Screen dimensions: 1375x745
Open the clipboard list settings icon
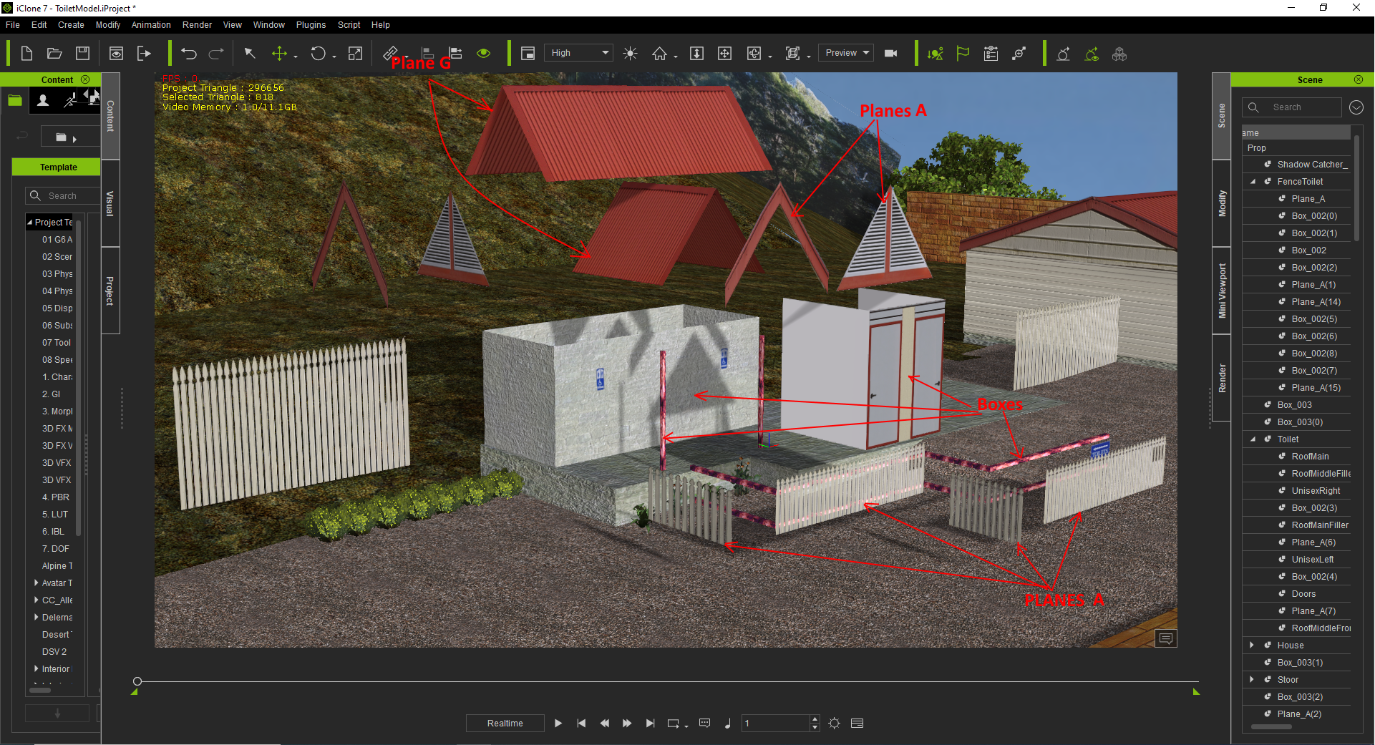tap(991, 54)
